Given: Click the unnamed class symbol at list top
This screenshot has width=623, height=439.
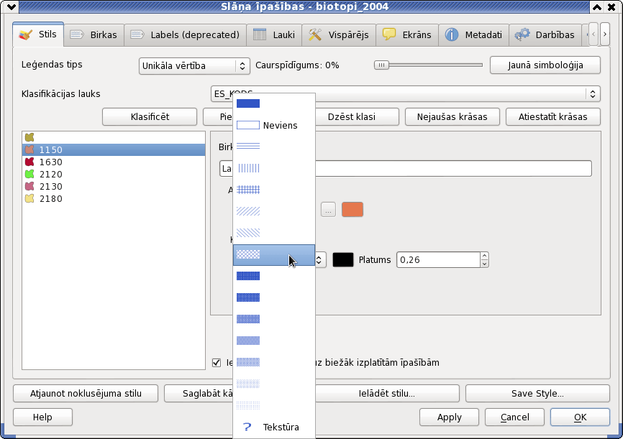Looking at the screenshot, I should 29,137.
